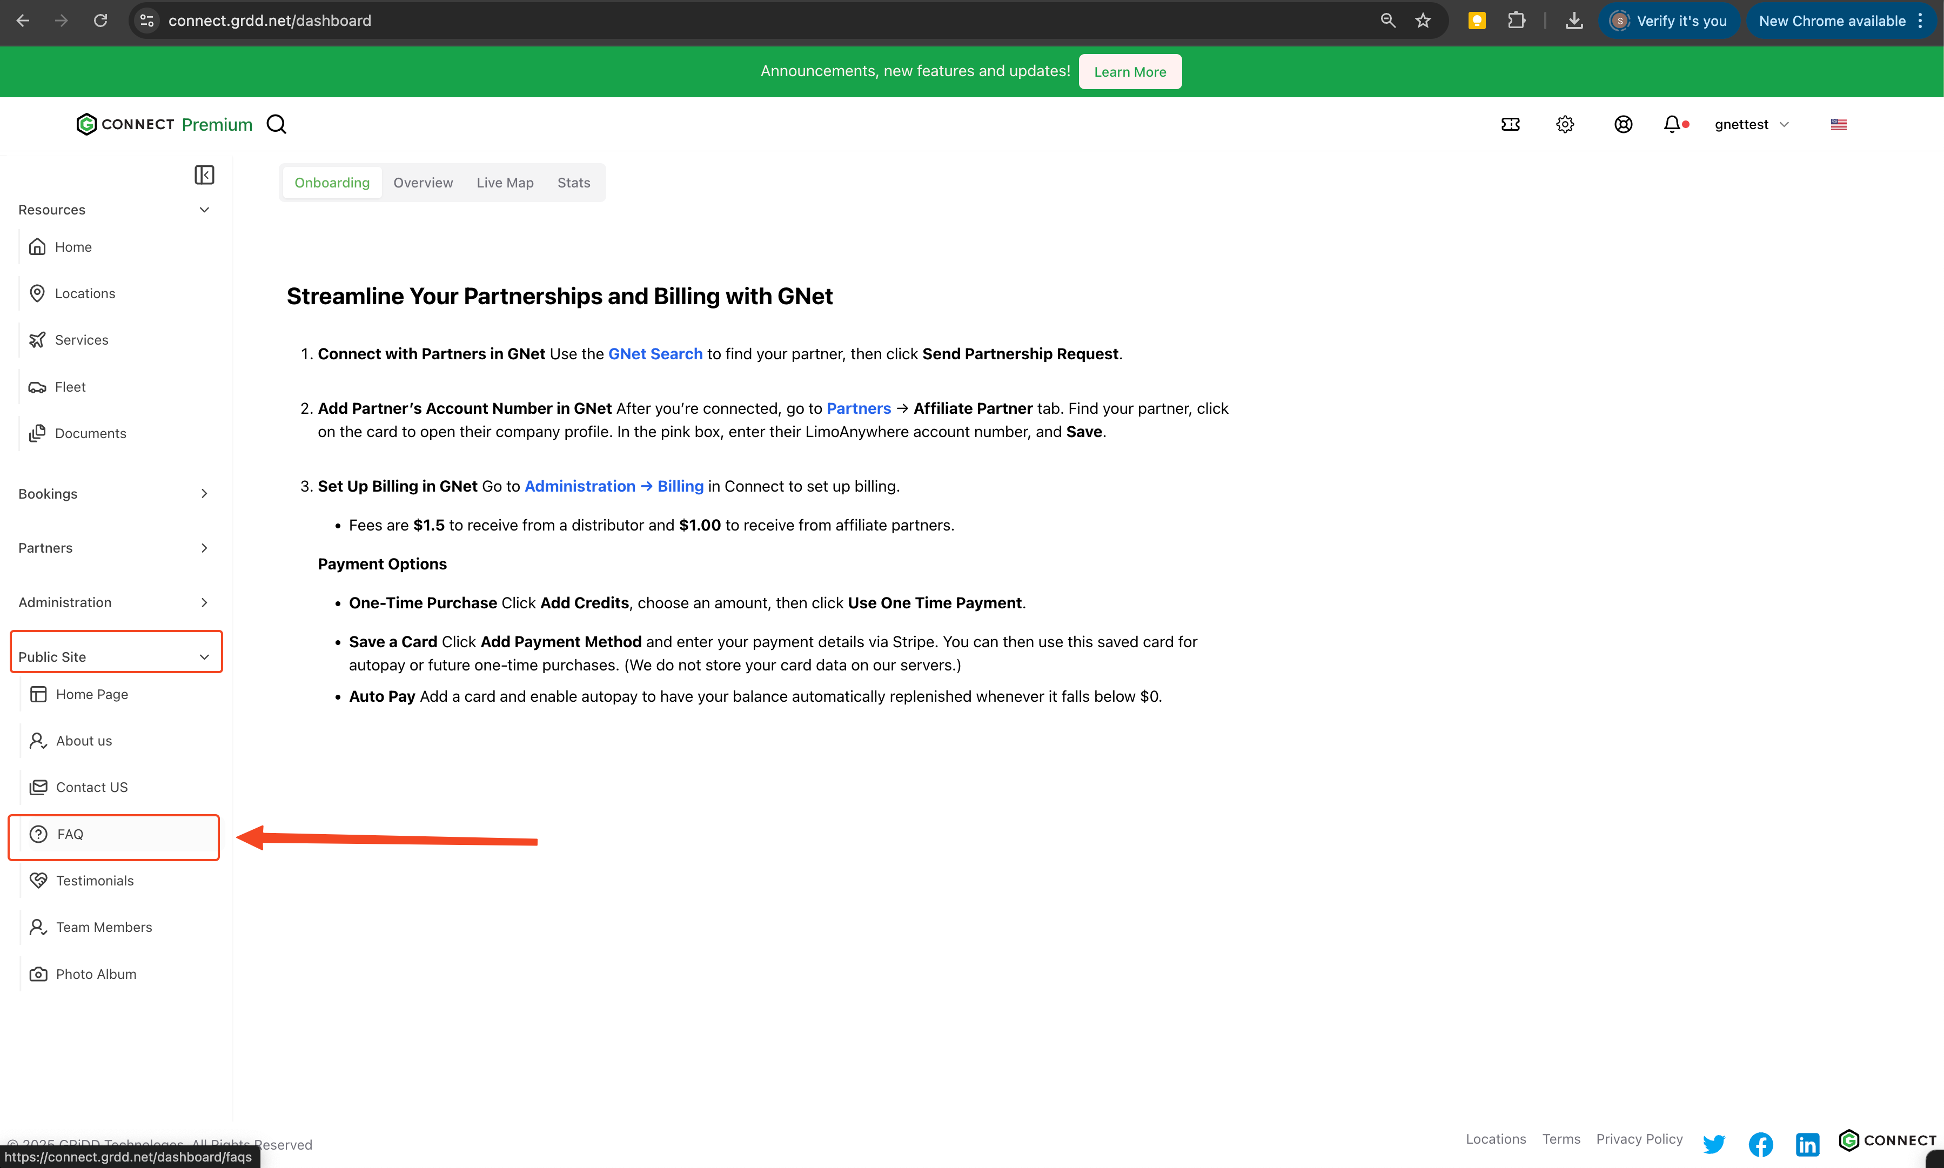Expand the Administration section

coord(204,602)
